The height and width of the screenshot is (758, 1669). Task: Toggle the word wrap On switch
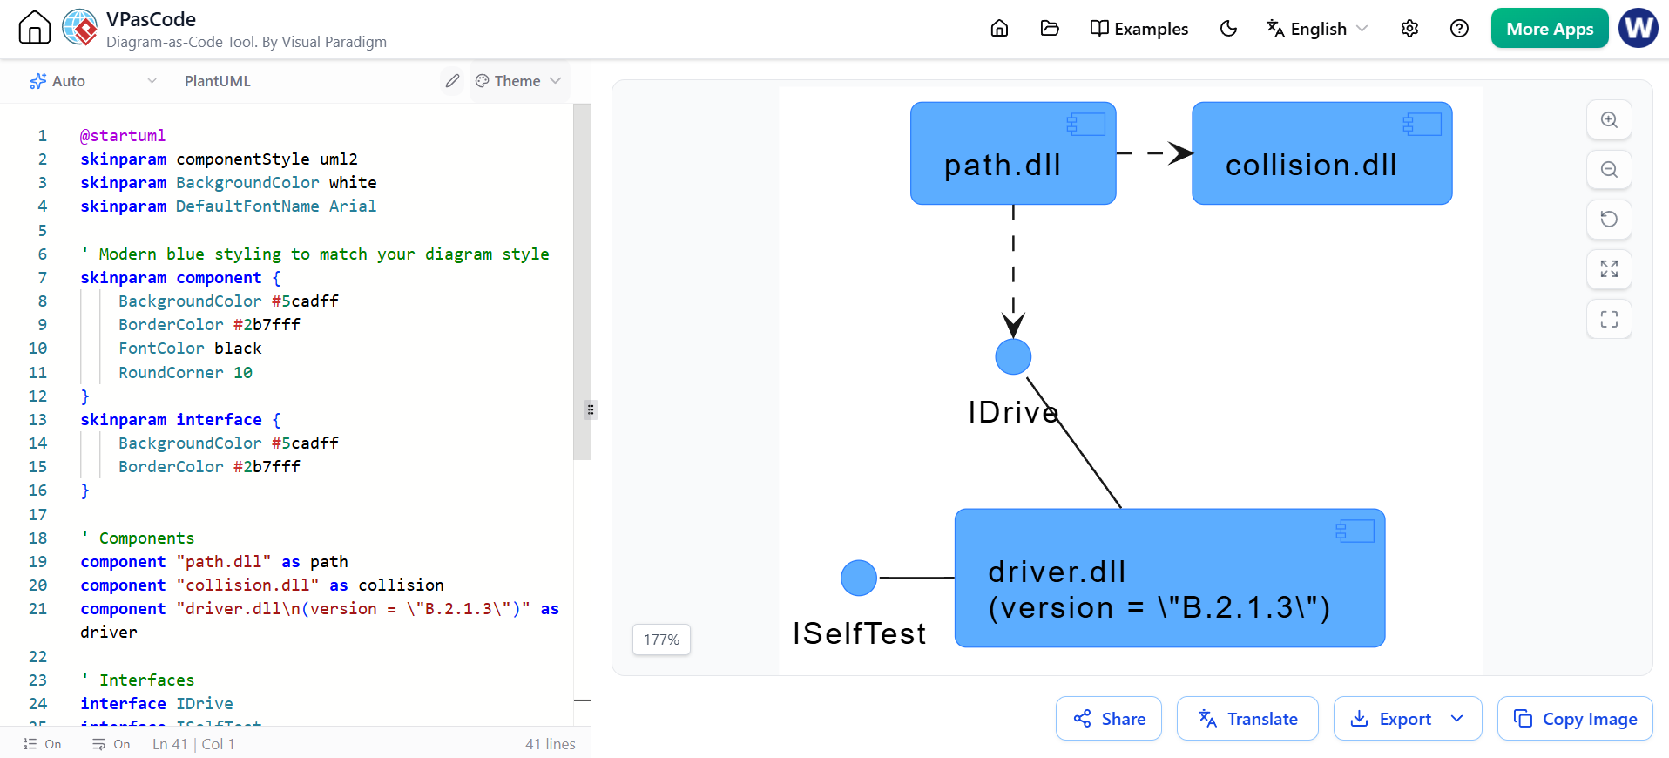(x=111, y=744)
